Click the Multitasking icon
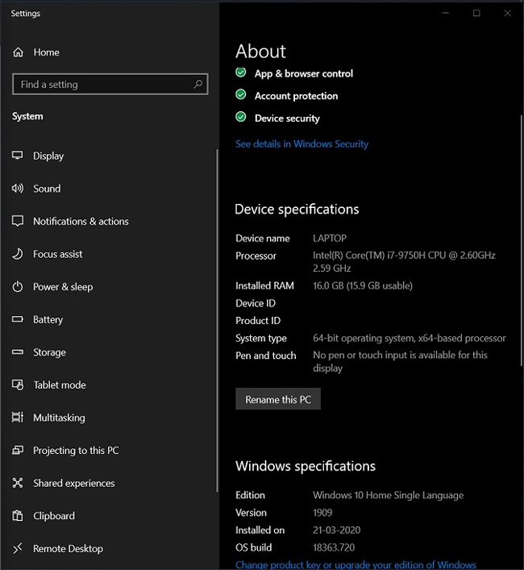 18,418
